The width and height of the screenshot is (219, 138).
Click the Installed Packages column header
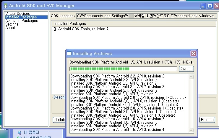coord(134,23)
